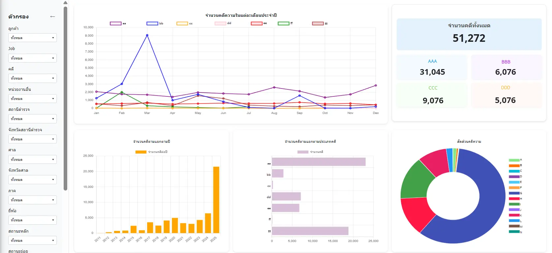Click the aa line data point at Dec
This screenshot has height=253, width=552.
pyautogui.click(x=376, y=86)
